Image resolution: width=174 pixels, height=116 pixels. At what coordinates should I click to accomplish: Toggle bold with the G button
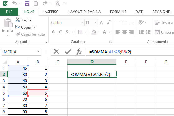(x=53, y=32)
